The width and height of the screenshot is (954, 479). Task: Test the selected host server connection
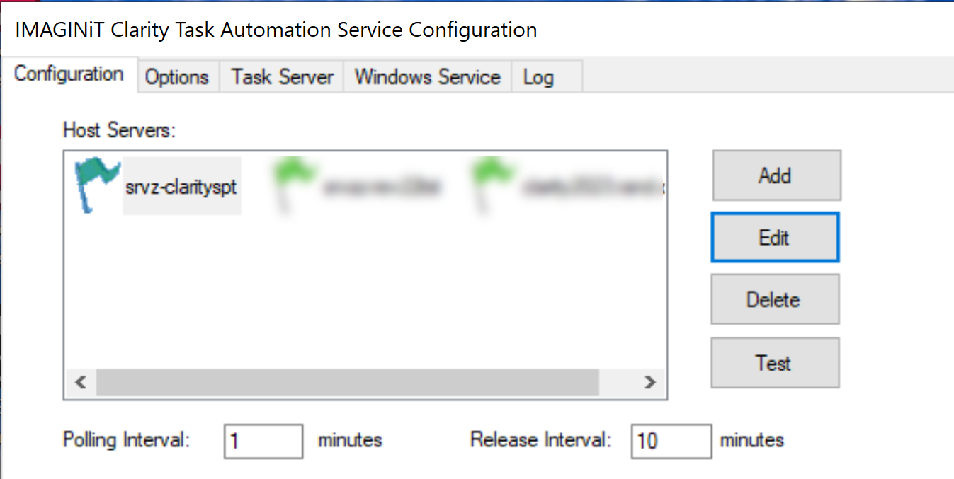775,363
